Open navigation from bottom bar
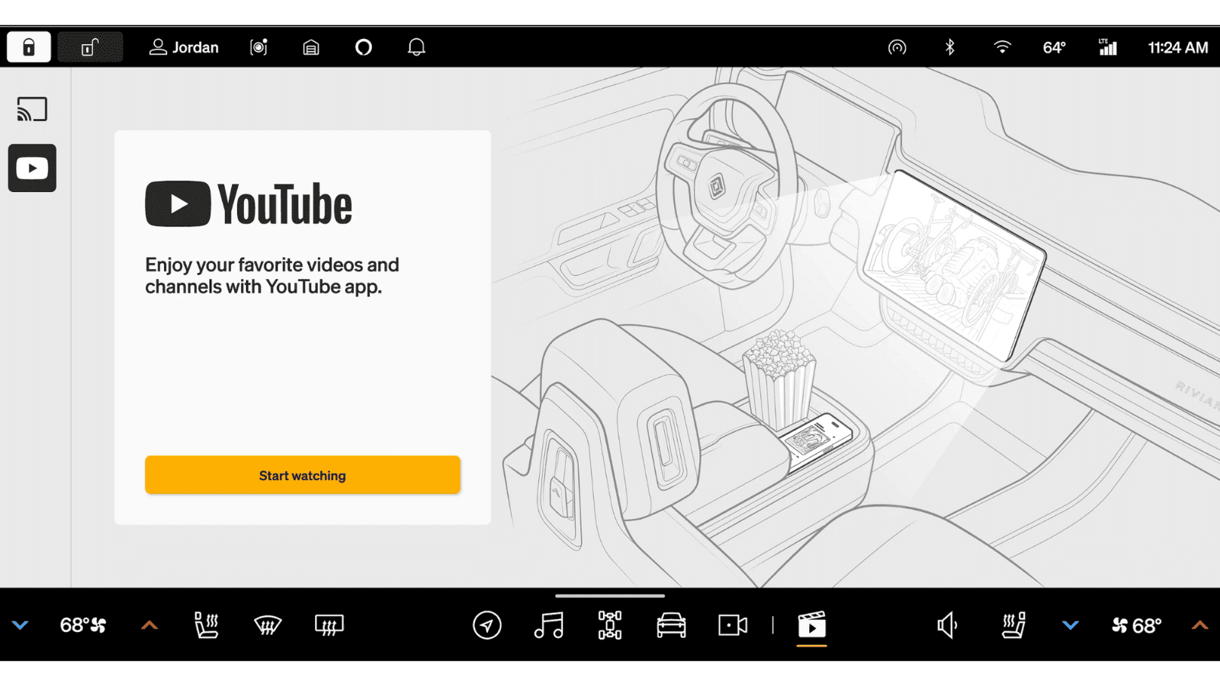This screenshot has width=1220, height=686. pos(487,625)
